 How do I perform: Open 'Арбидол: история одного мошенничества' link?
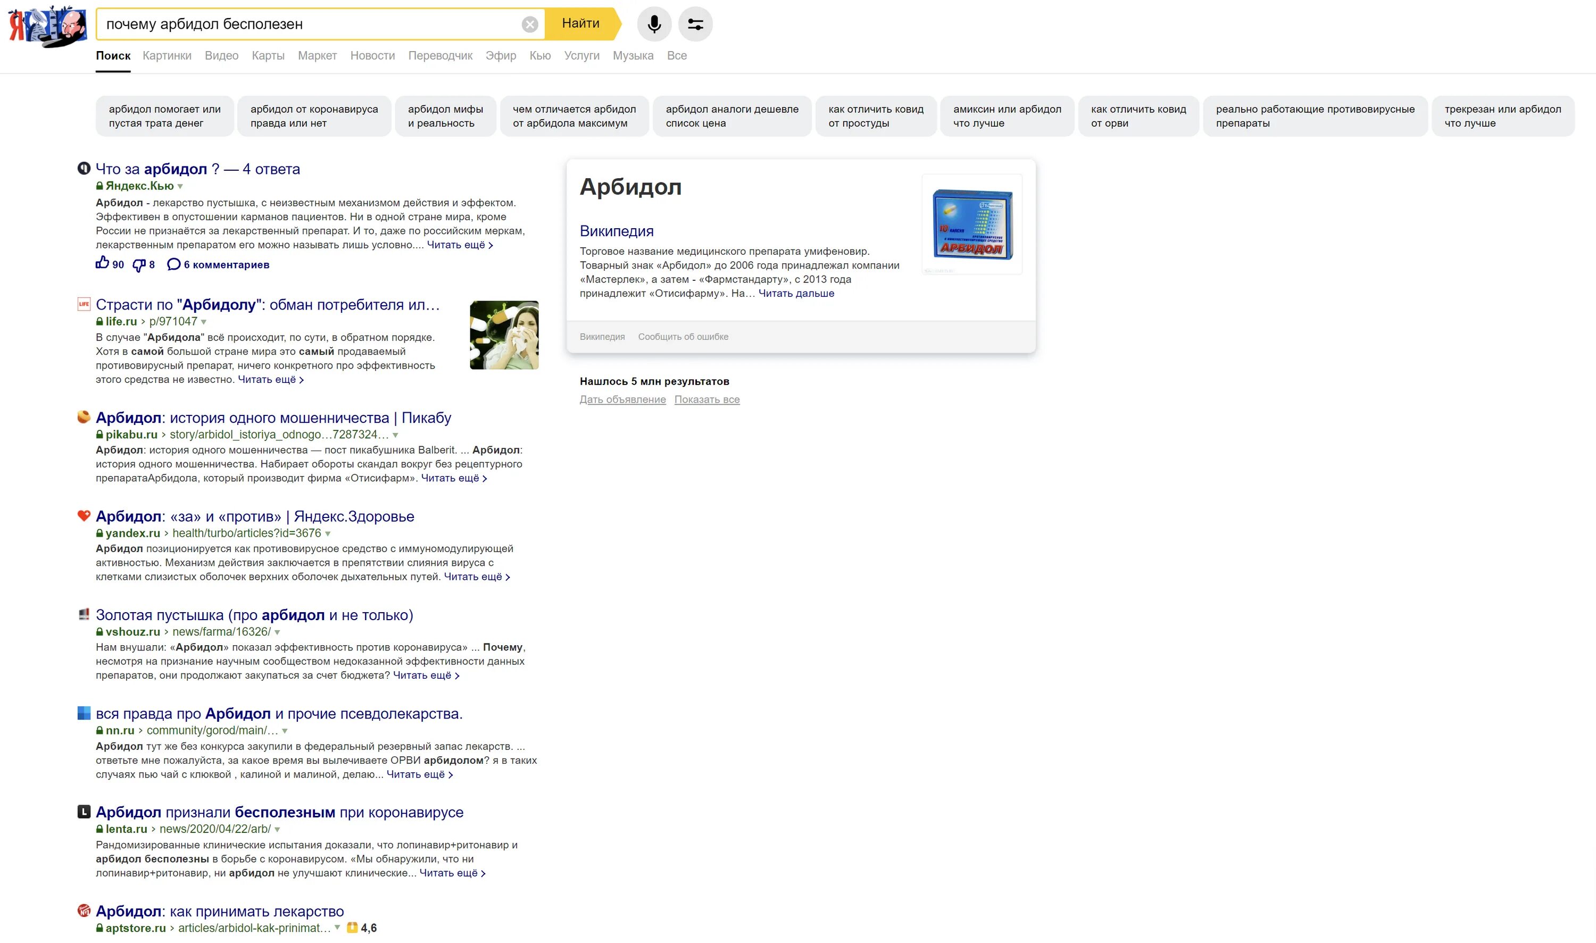pos(273,418)
